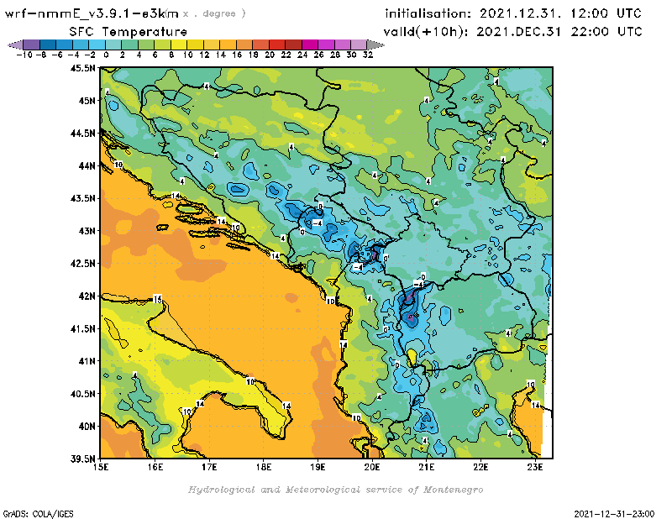Image resolution: width=672 pixels, height=519 pixels.
Task: Click the legend swatch between 0 and 2
Action: (113, 45)
